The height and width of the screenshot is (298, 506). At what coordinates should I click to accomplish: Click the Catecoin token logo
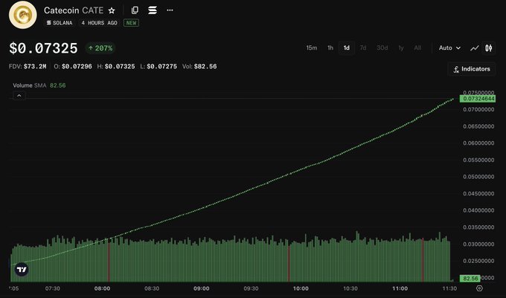22,15
